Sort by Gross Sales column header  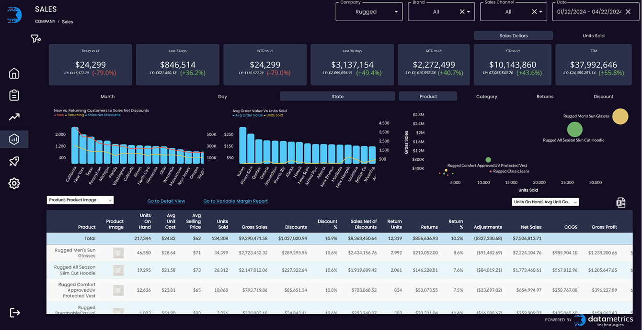click(x=254, y=227)
